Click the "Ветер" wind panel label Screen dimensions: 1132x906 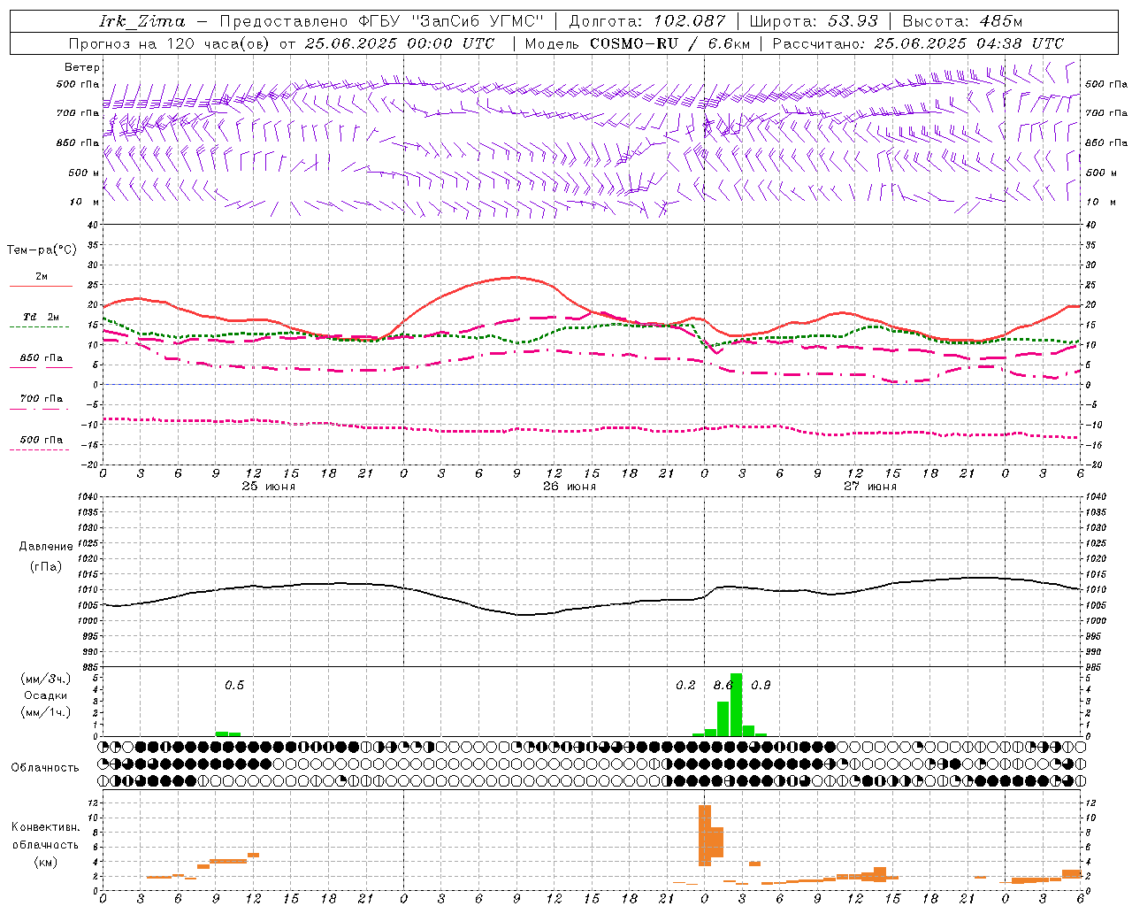tap(81, 67)
